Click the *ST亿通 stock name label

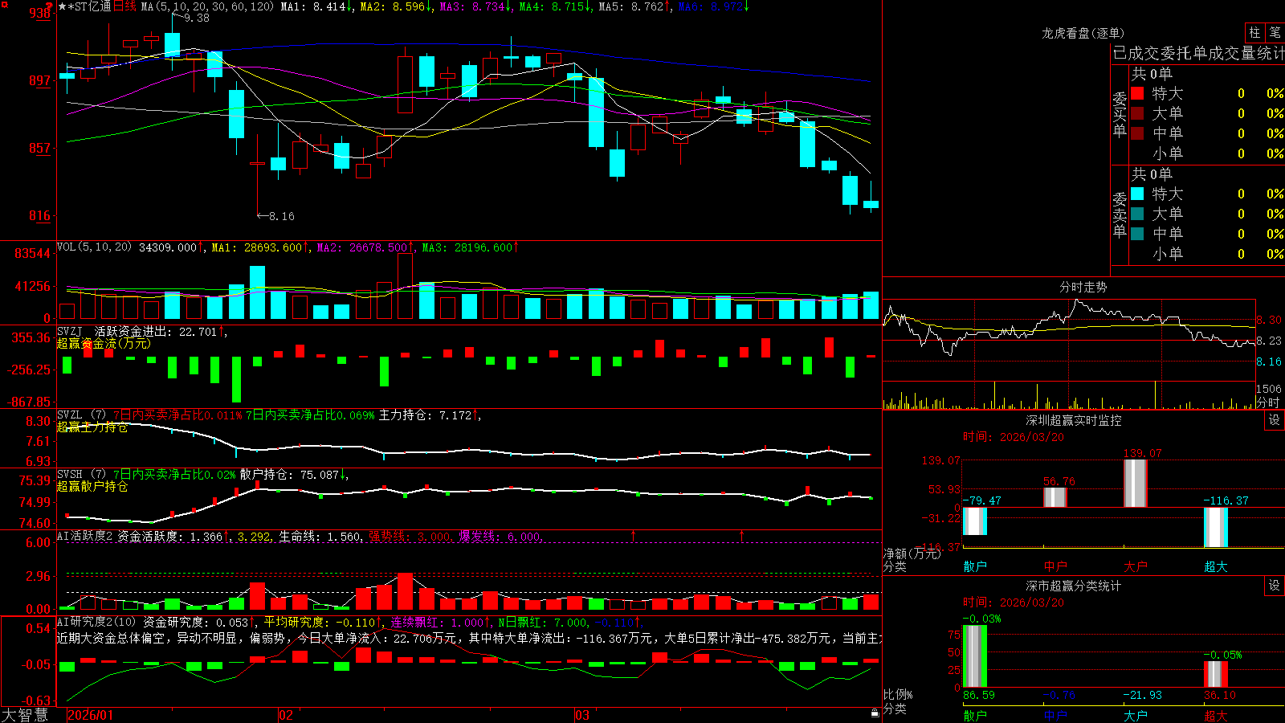click(90, 6)
